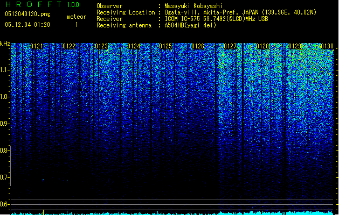The image size is (339, 215).
Task: Click the 0122 time marker
Action: [69, 46]
